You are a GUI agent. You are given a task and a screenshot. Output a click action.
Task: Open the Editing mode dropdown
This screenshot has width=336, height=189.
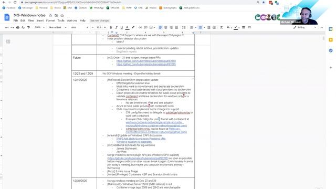click(304, 27)
